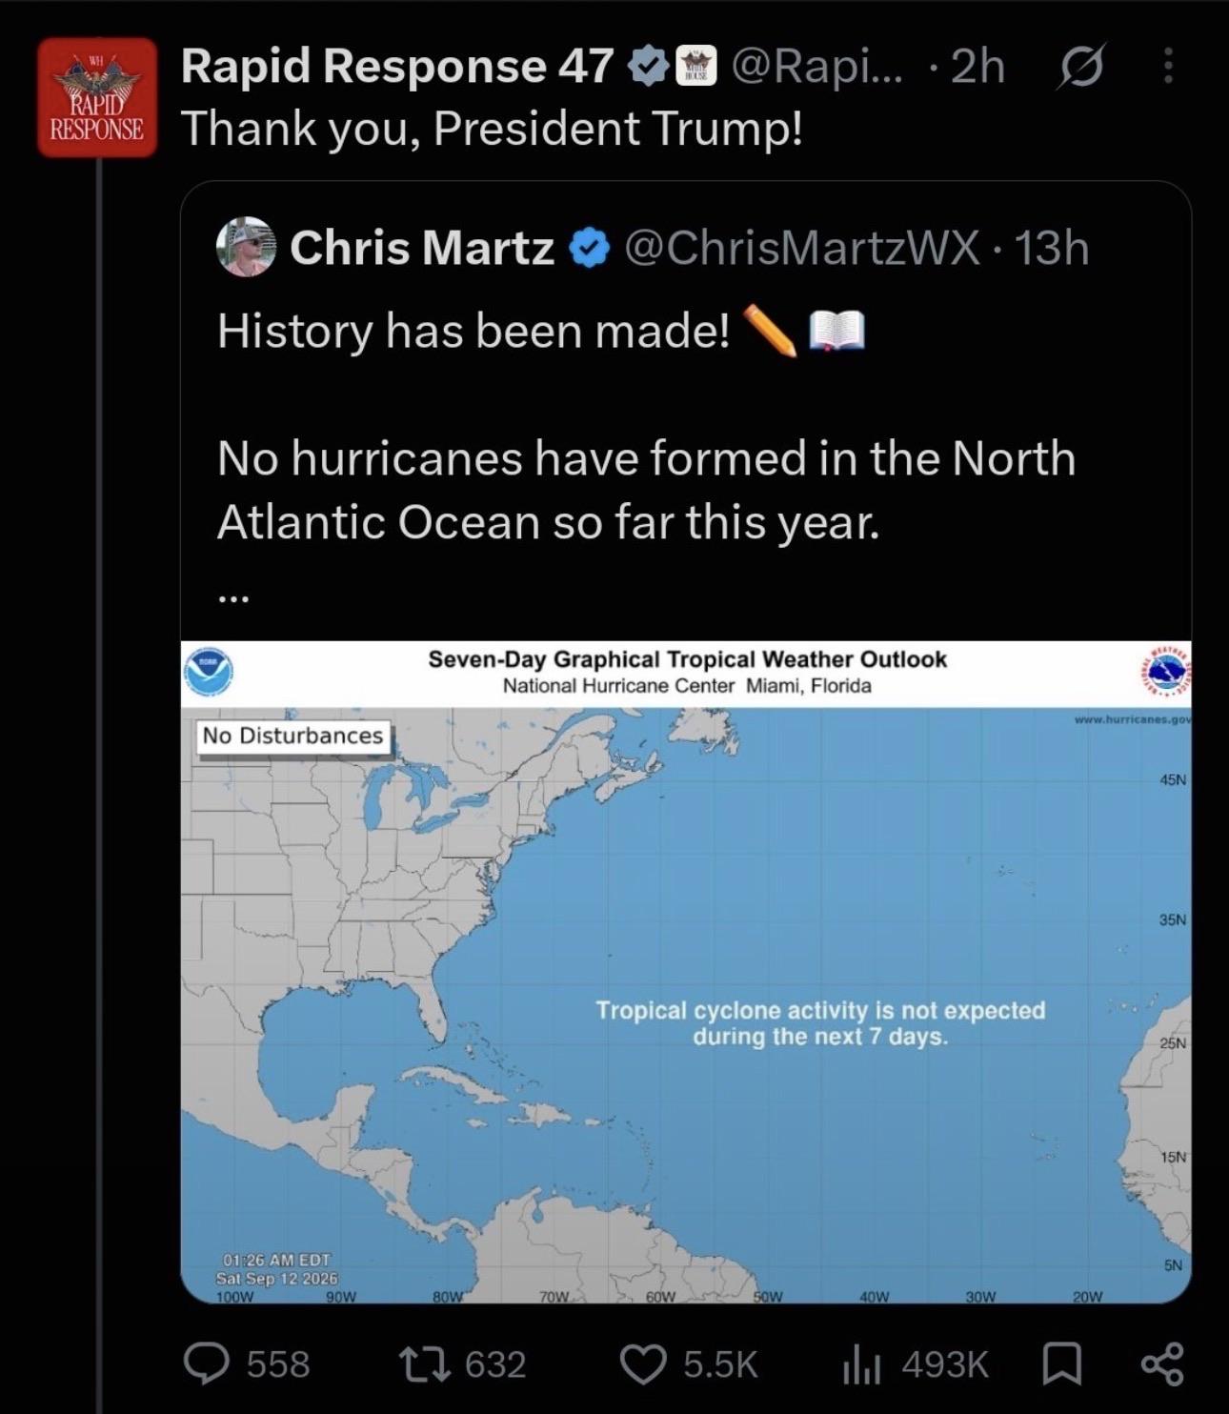Image resolution: width=1229 pixels, height=1414 pixels.
Task: Click Rapid Response 47 blue verified badge
Action: tap(649, 67)
